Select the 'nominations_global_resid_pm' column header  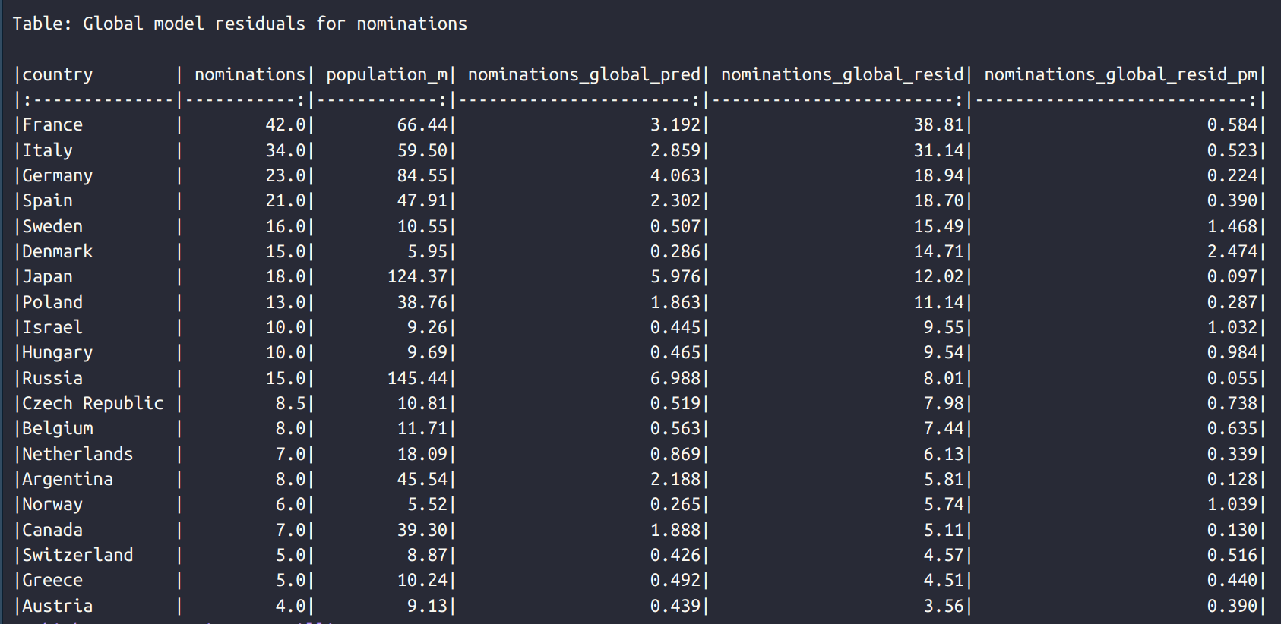(x=1121, y=74)
